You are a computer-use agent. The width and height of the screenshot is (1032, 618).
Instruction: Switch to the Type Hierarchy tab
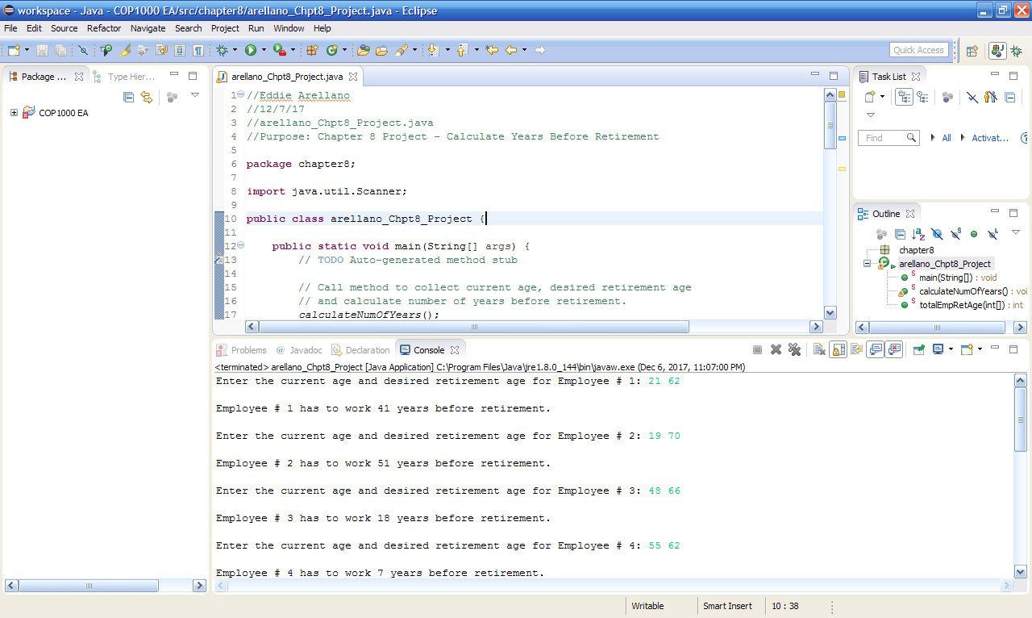(123, 77)
